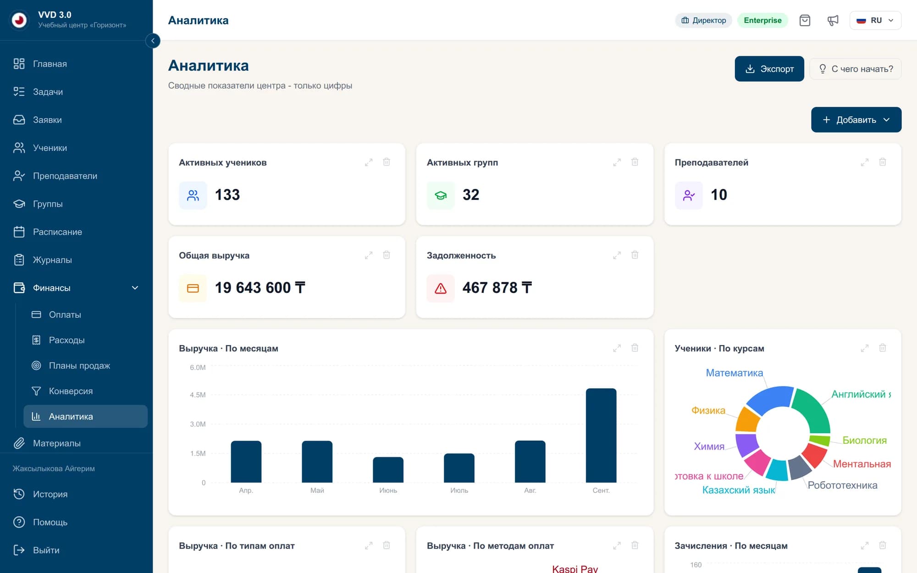Click the Сент. revenue bar
The image size is (917, 573).
click(601, 435)
